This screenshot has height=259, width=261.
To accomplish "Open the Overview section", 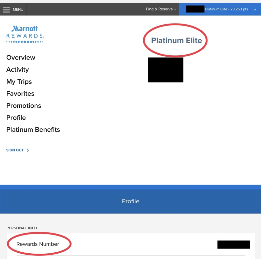I will point(21,57).
